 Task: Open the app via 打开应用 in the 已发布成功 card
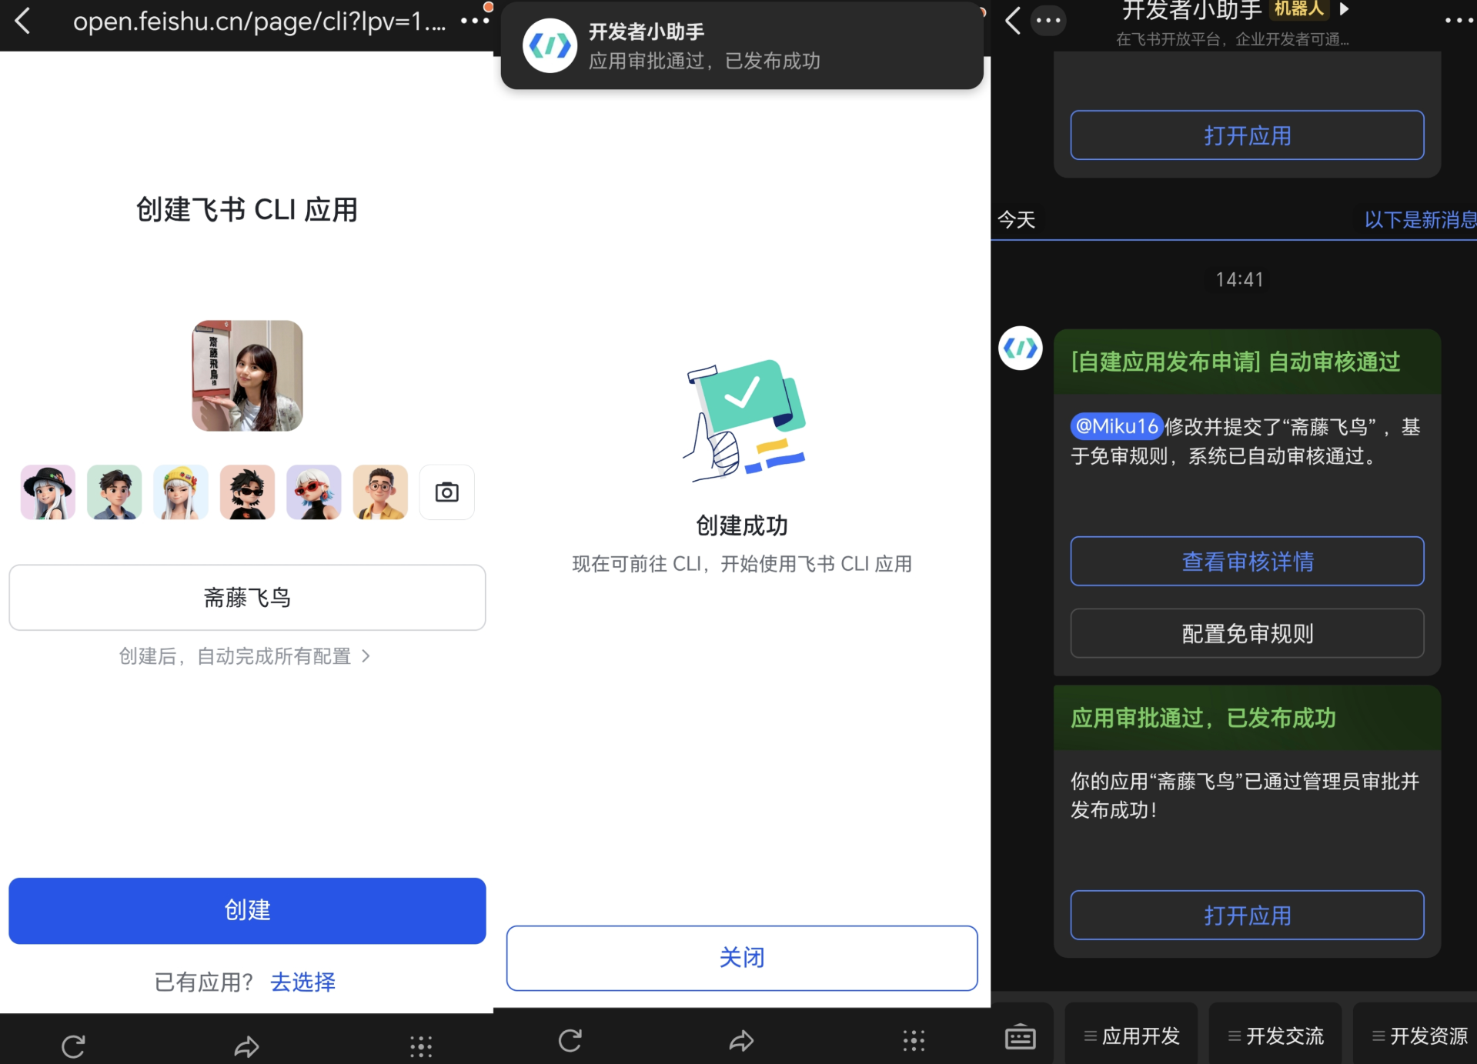tap(1247, 916)
